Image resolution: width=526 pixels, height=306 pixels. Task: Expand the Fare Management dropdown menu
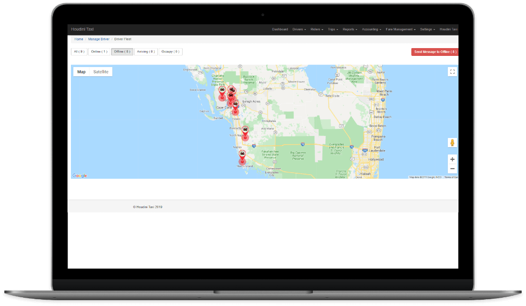pyautogui.click(x=401, y=30)
